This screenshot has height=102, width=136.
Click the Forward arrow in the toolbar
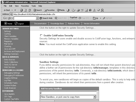(15, 10)
